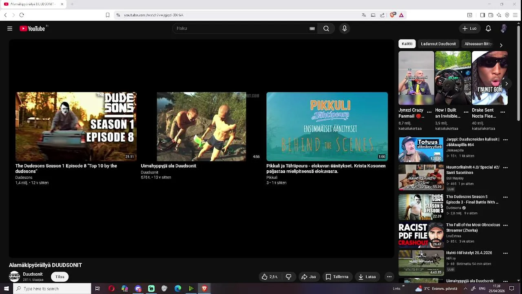
Task: Open the notifications bell
Action: (x=488, y=29)
